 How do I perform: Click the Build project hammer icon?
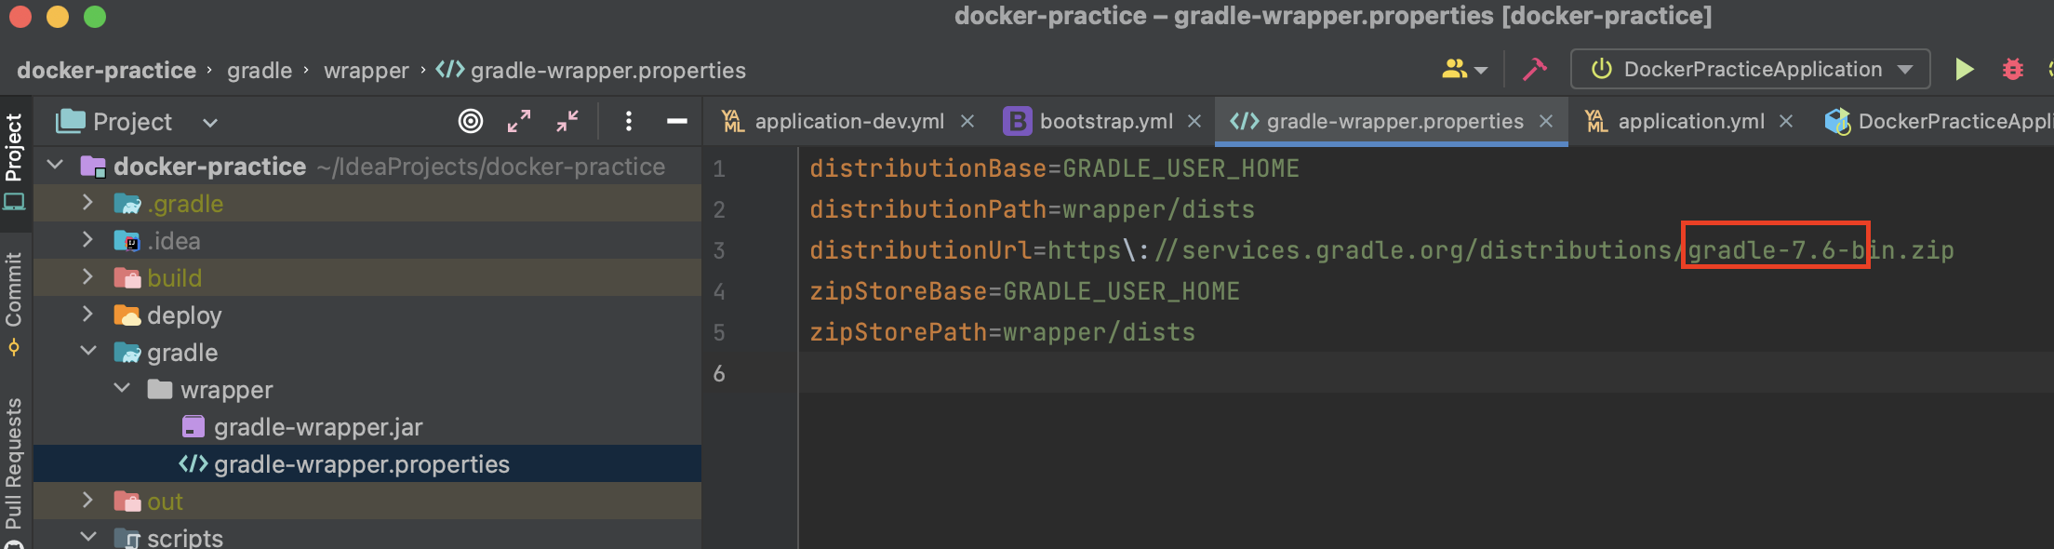click(1534, 70)
